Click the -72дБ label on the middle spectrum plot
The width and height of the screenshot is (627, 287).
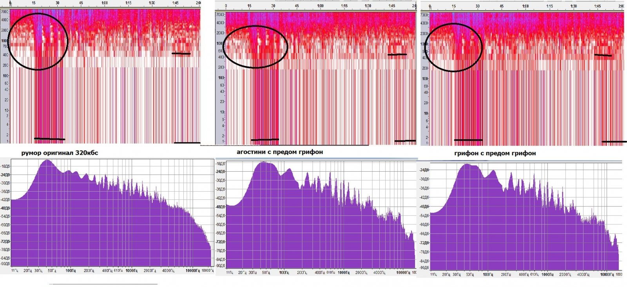pyautogui.click(x=221, y=242)
